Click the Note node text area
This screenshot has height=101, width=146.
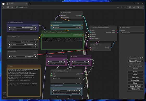[24, 82]
